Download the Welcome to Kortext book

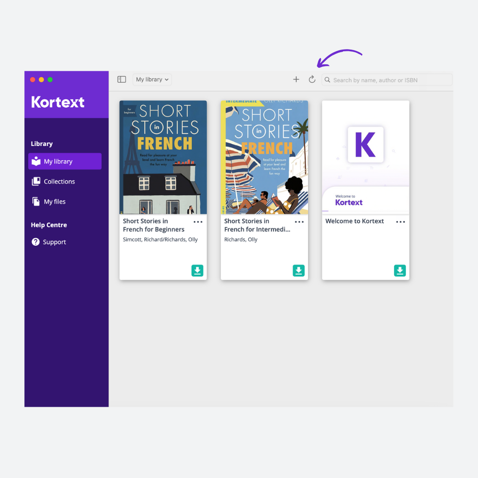point(400,270)
